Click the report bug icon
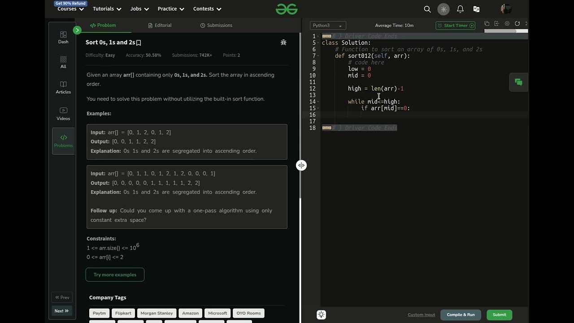 point(283,42)
